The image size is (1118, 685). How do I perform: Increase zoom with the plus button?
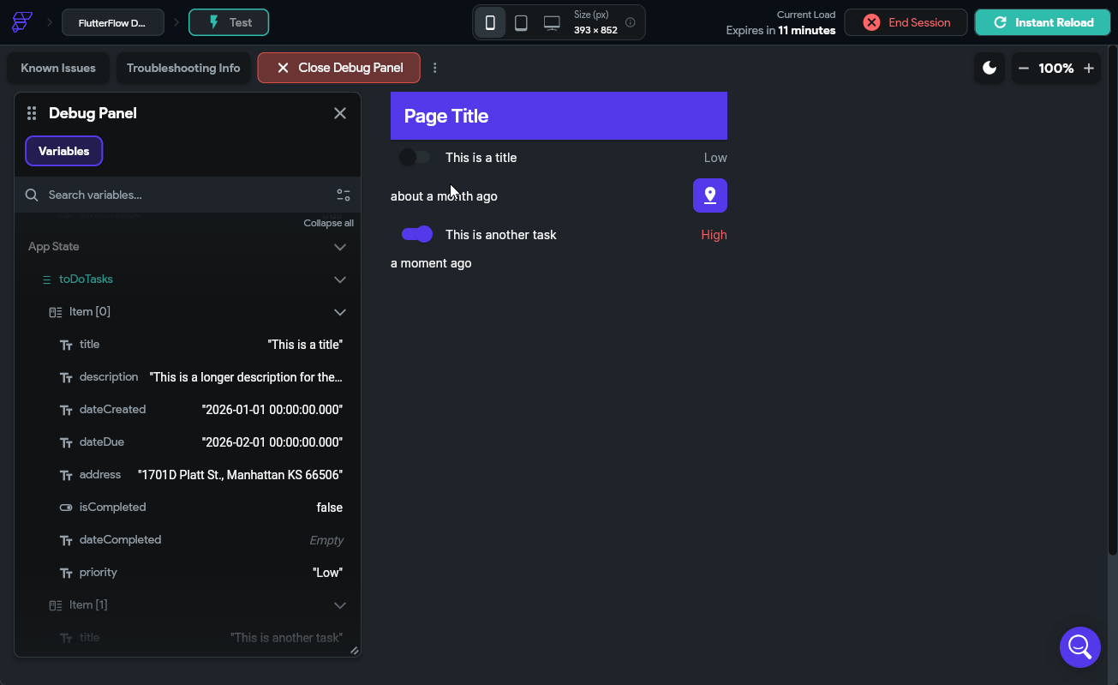[1089, 68]
